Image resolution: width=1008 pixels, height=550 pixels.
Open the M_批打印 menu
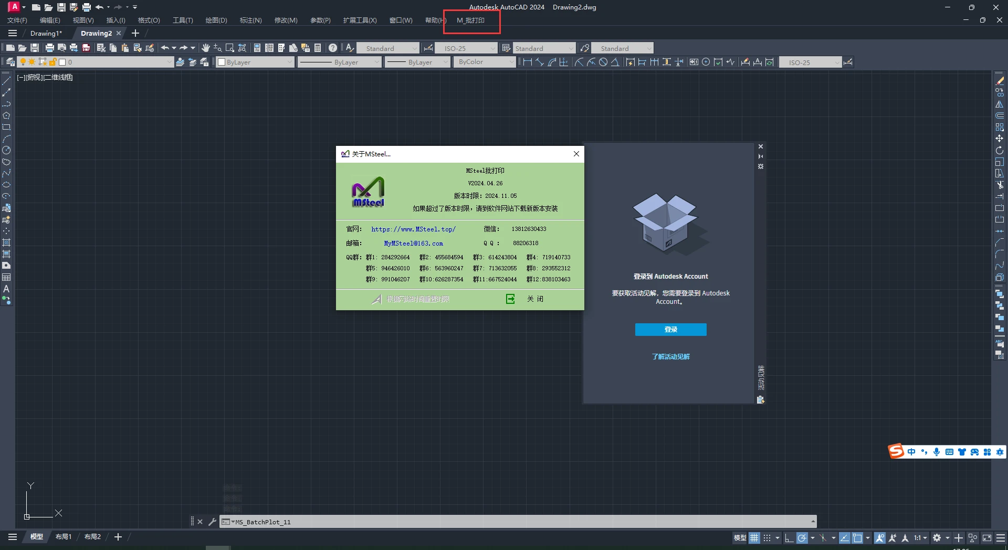[470, 20]
